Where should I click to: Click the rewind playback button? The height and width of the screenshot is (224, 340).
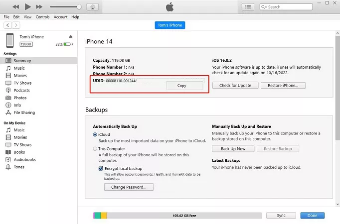pos(16,7)
